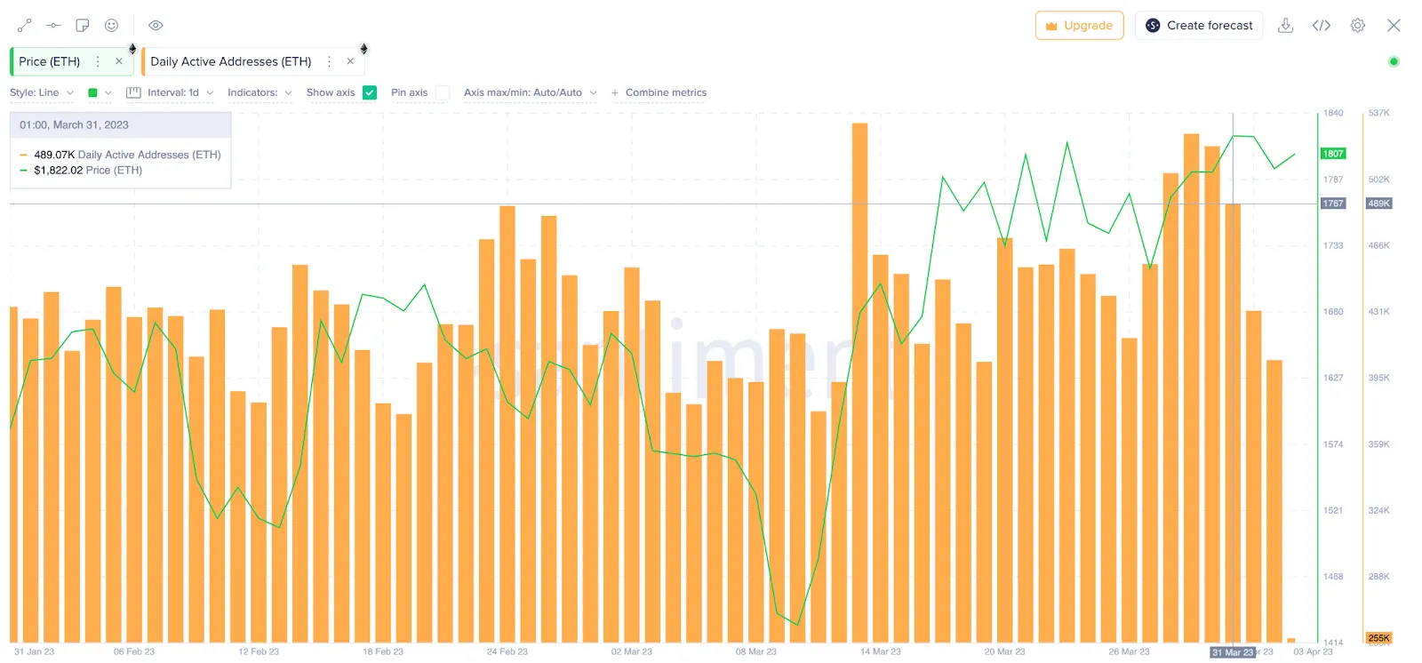Image resolution: width=1422 pixels, height=663 pixels.
Task: Open the Interval: 1d dropdown
Action: pyautogui.click(x=171, y=92)
